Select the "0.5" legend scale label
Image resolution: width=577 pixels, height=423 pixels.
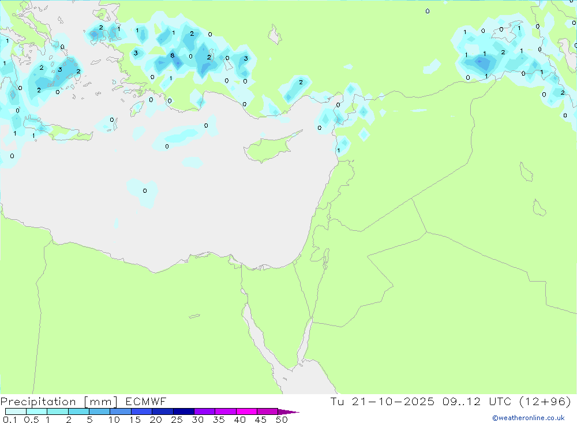coord(31,420)
